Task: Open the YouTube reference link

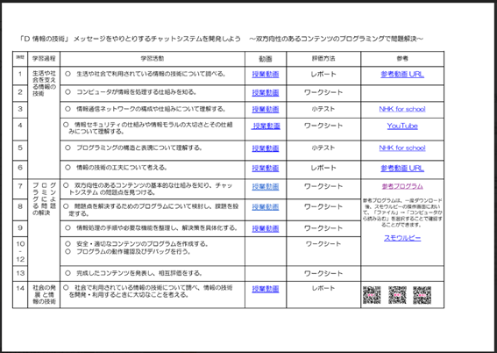Action: point(402,126)
